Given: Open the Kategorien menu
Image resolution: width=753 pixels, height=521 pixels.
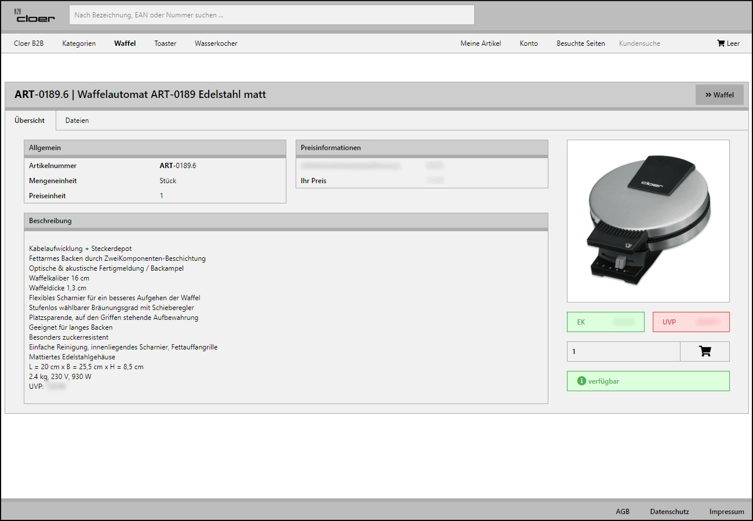Looking at the screenshot, I should coord(79,43).
